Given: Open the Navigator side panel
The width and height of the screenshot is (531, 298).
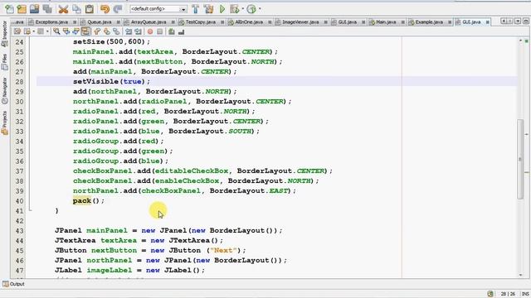Looking at the screenshot, I should click(x=4, y=90).
